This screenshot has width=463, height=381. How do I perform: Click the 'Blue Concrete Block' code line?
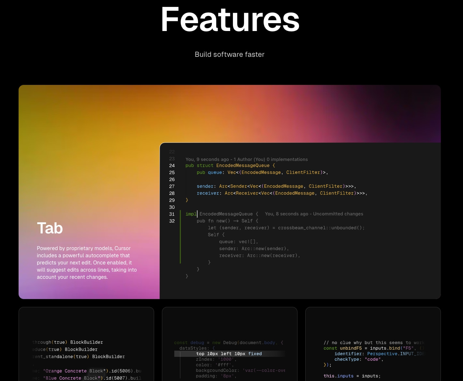(87, 378)
